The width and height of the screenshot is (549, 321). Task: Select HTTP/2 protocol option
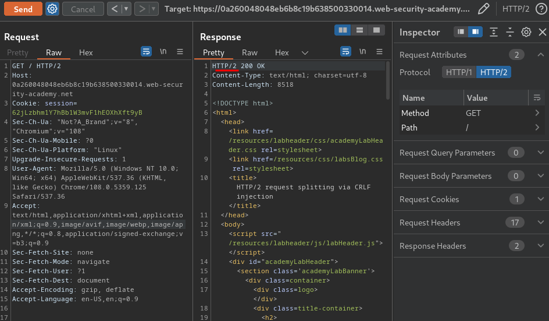(x=494, y=72)
